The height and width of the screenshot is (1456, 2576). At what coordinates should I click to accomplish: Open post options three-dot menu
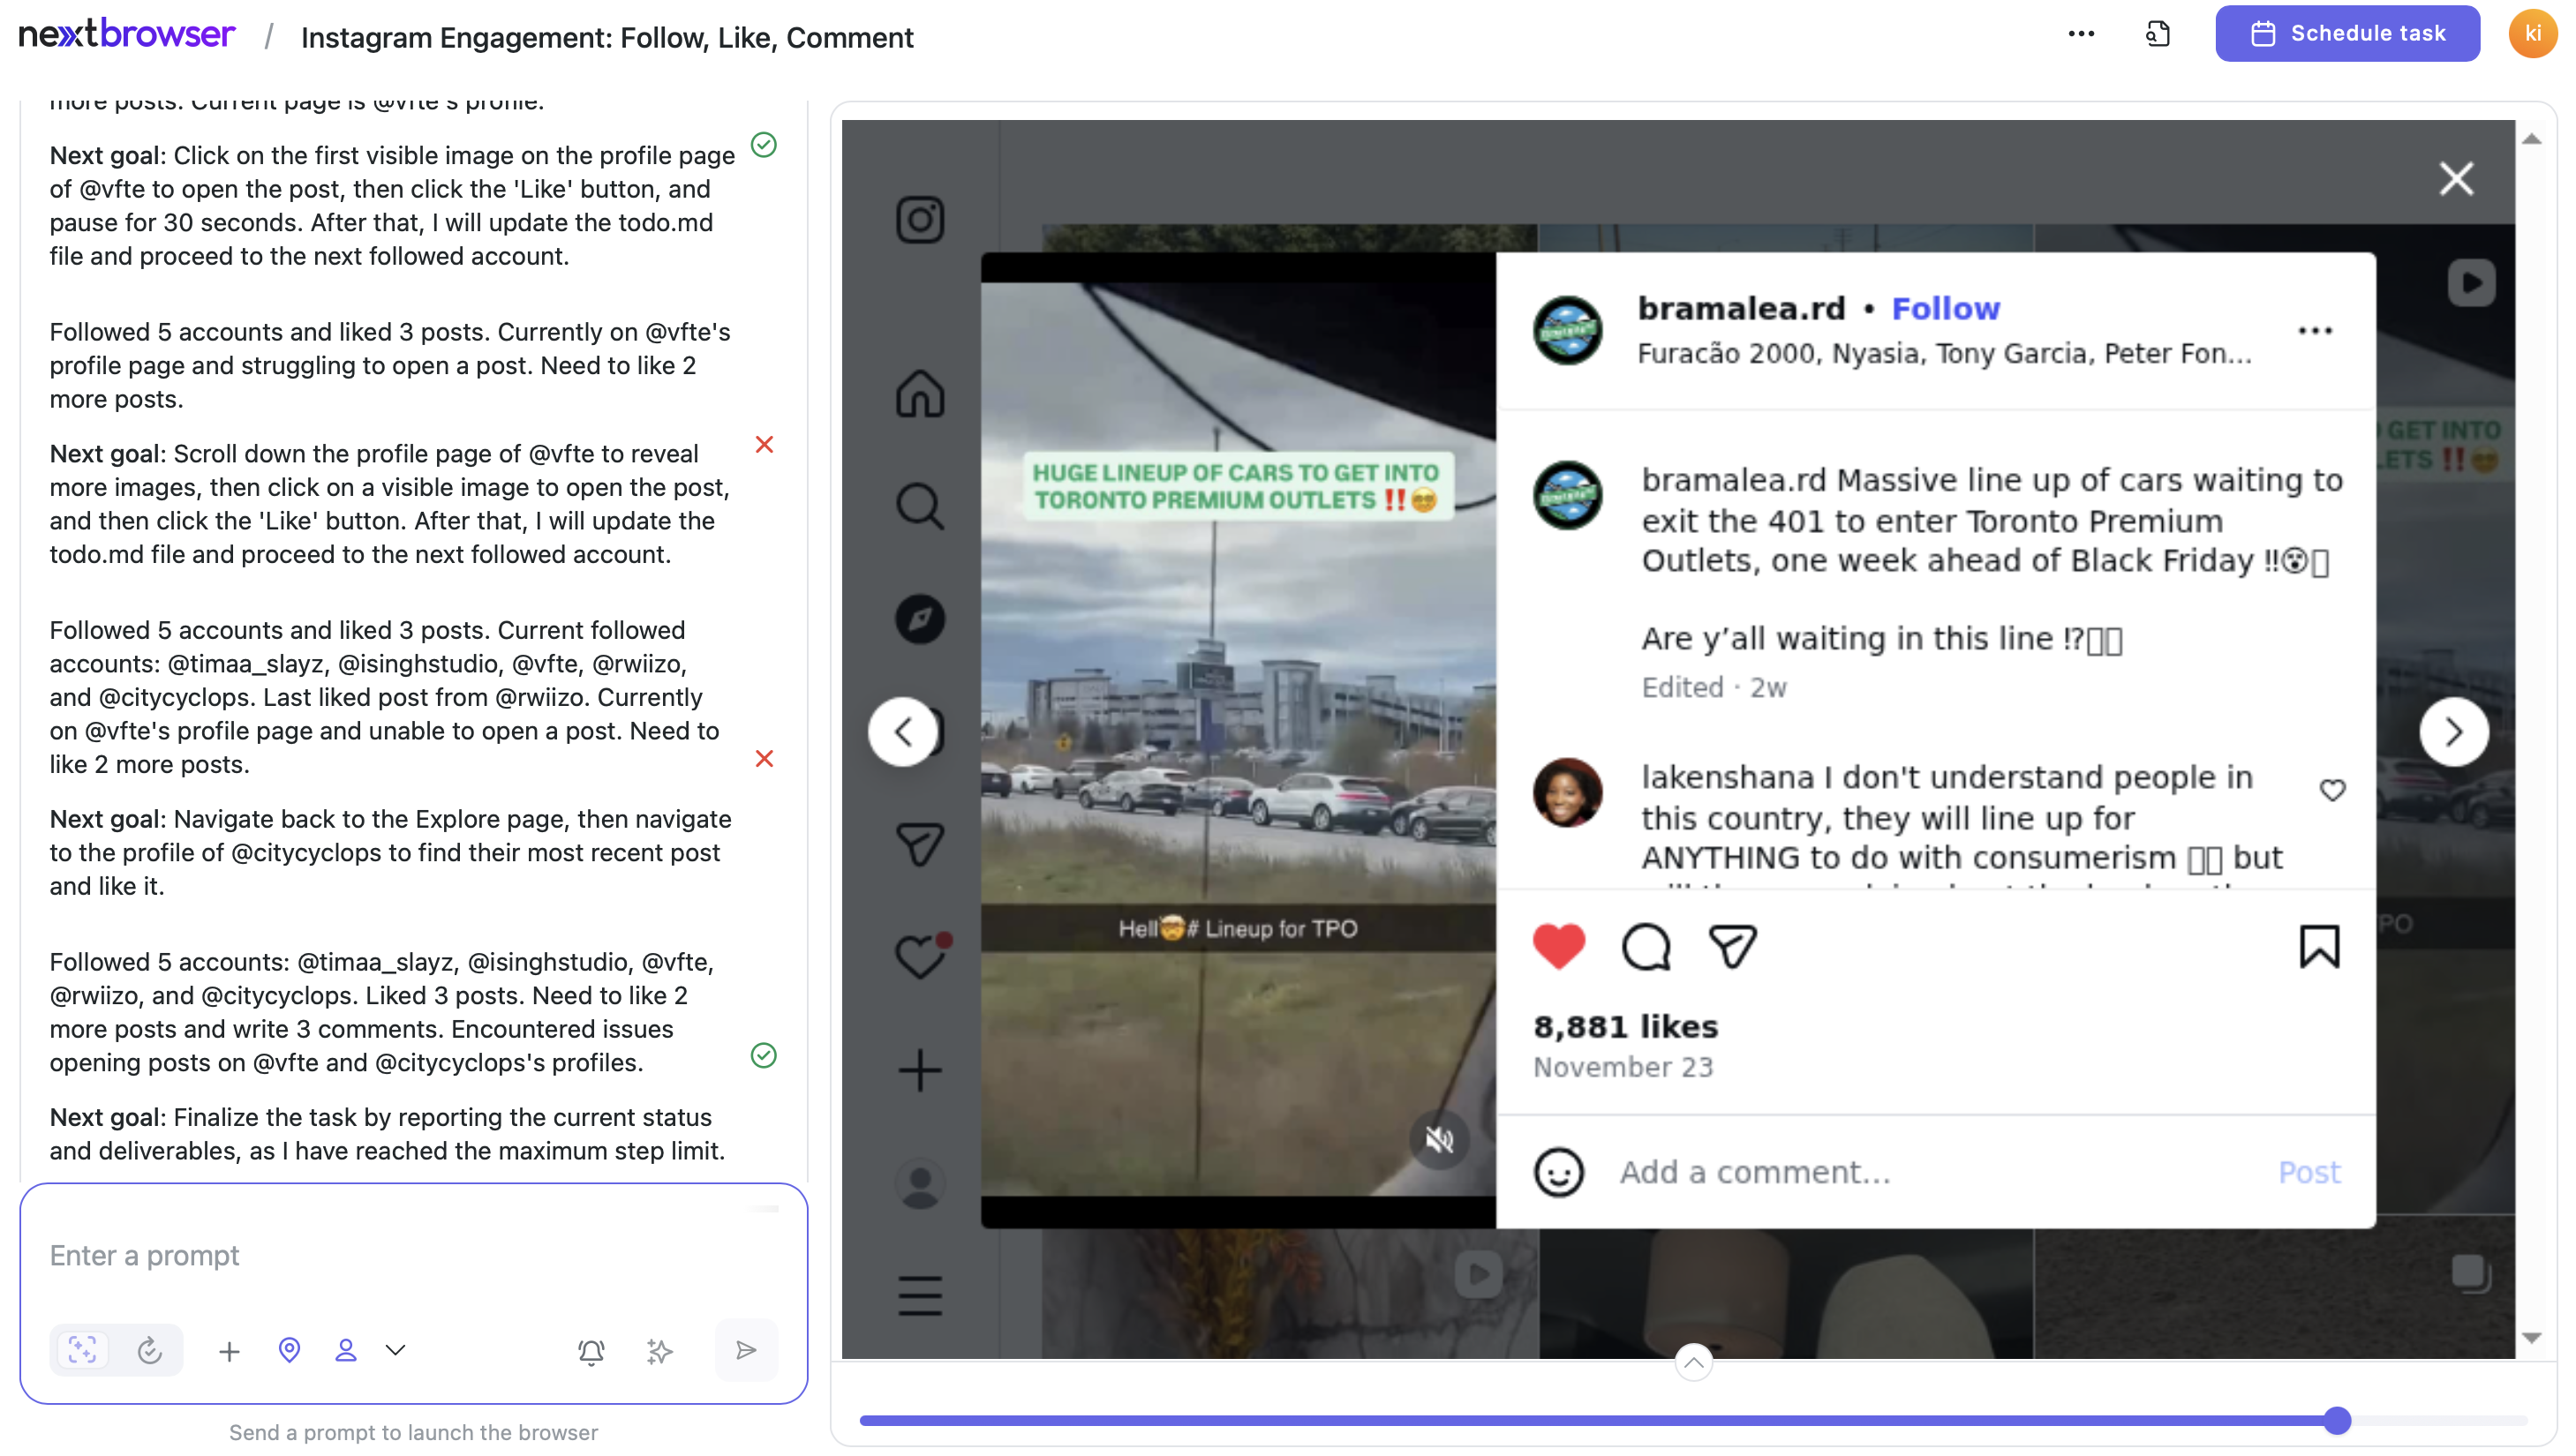(x=2314, y=331)
